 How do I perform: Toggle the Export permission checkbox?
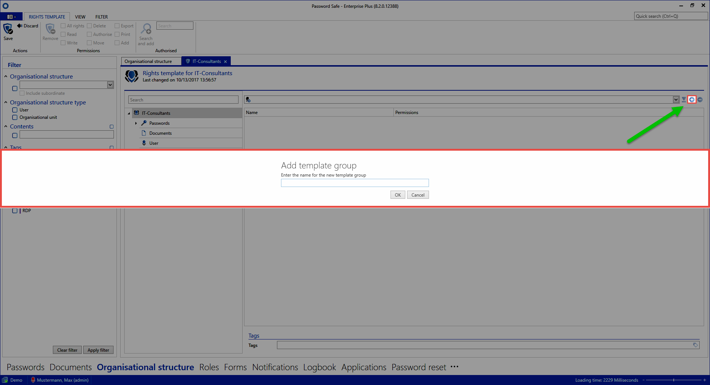point(117,26)
